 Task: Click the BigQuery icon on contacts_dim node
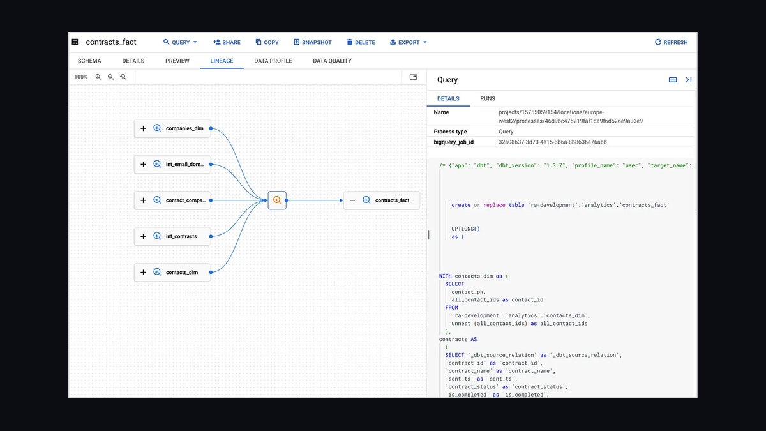157,272
